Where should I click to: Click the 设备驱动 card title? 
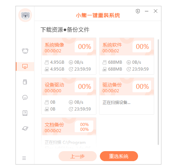pyautogui.click(x=54, y=85)
